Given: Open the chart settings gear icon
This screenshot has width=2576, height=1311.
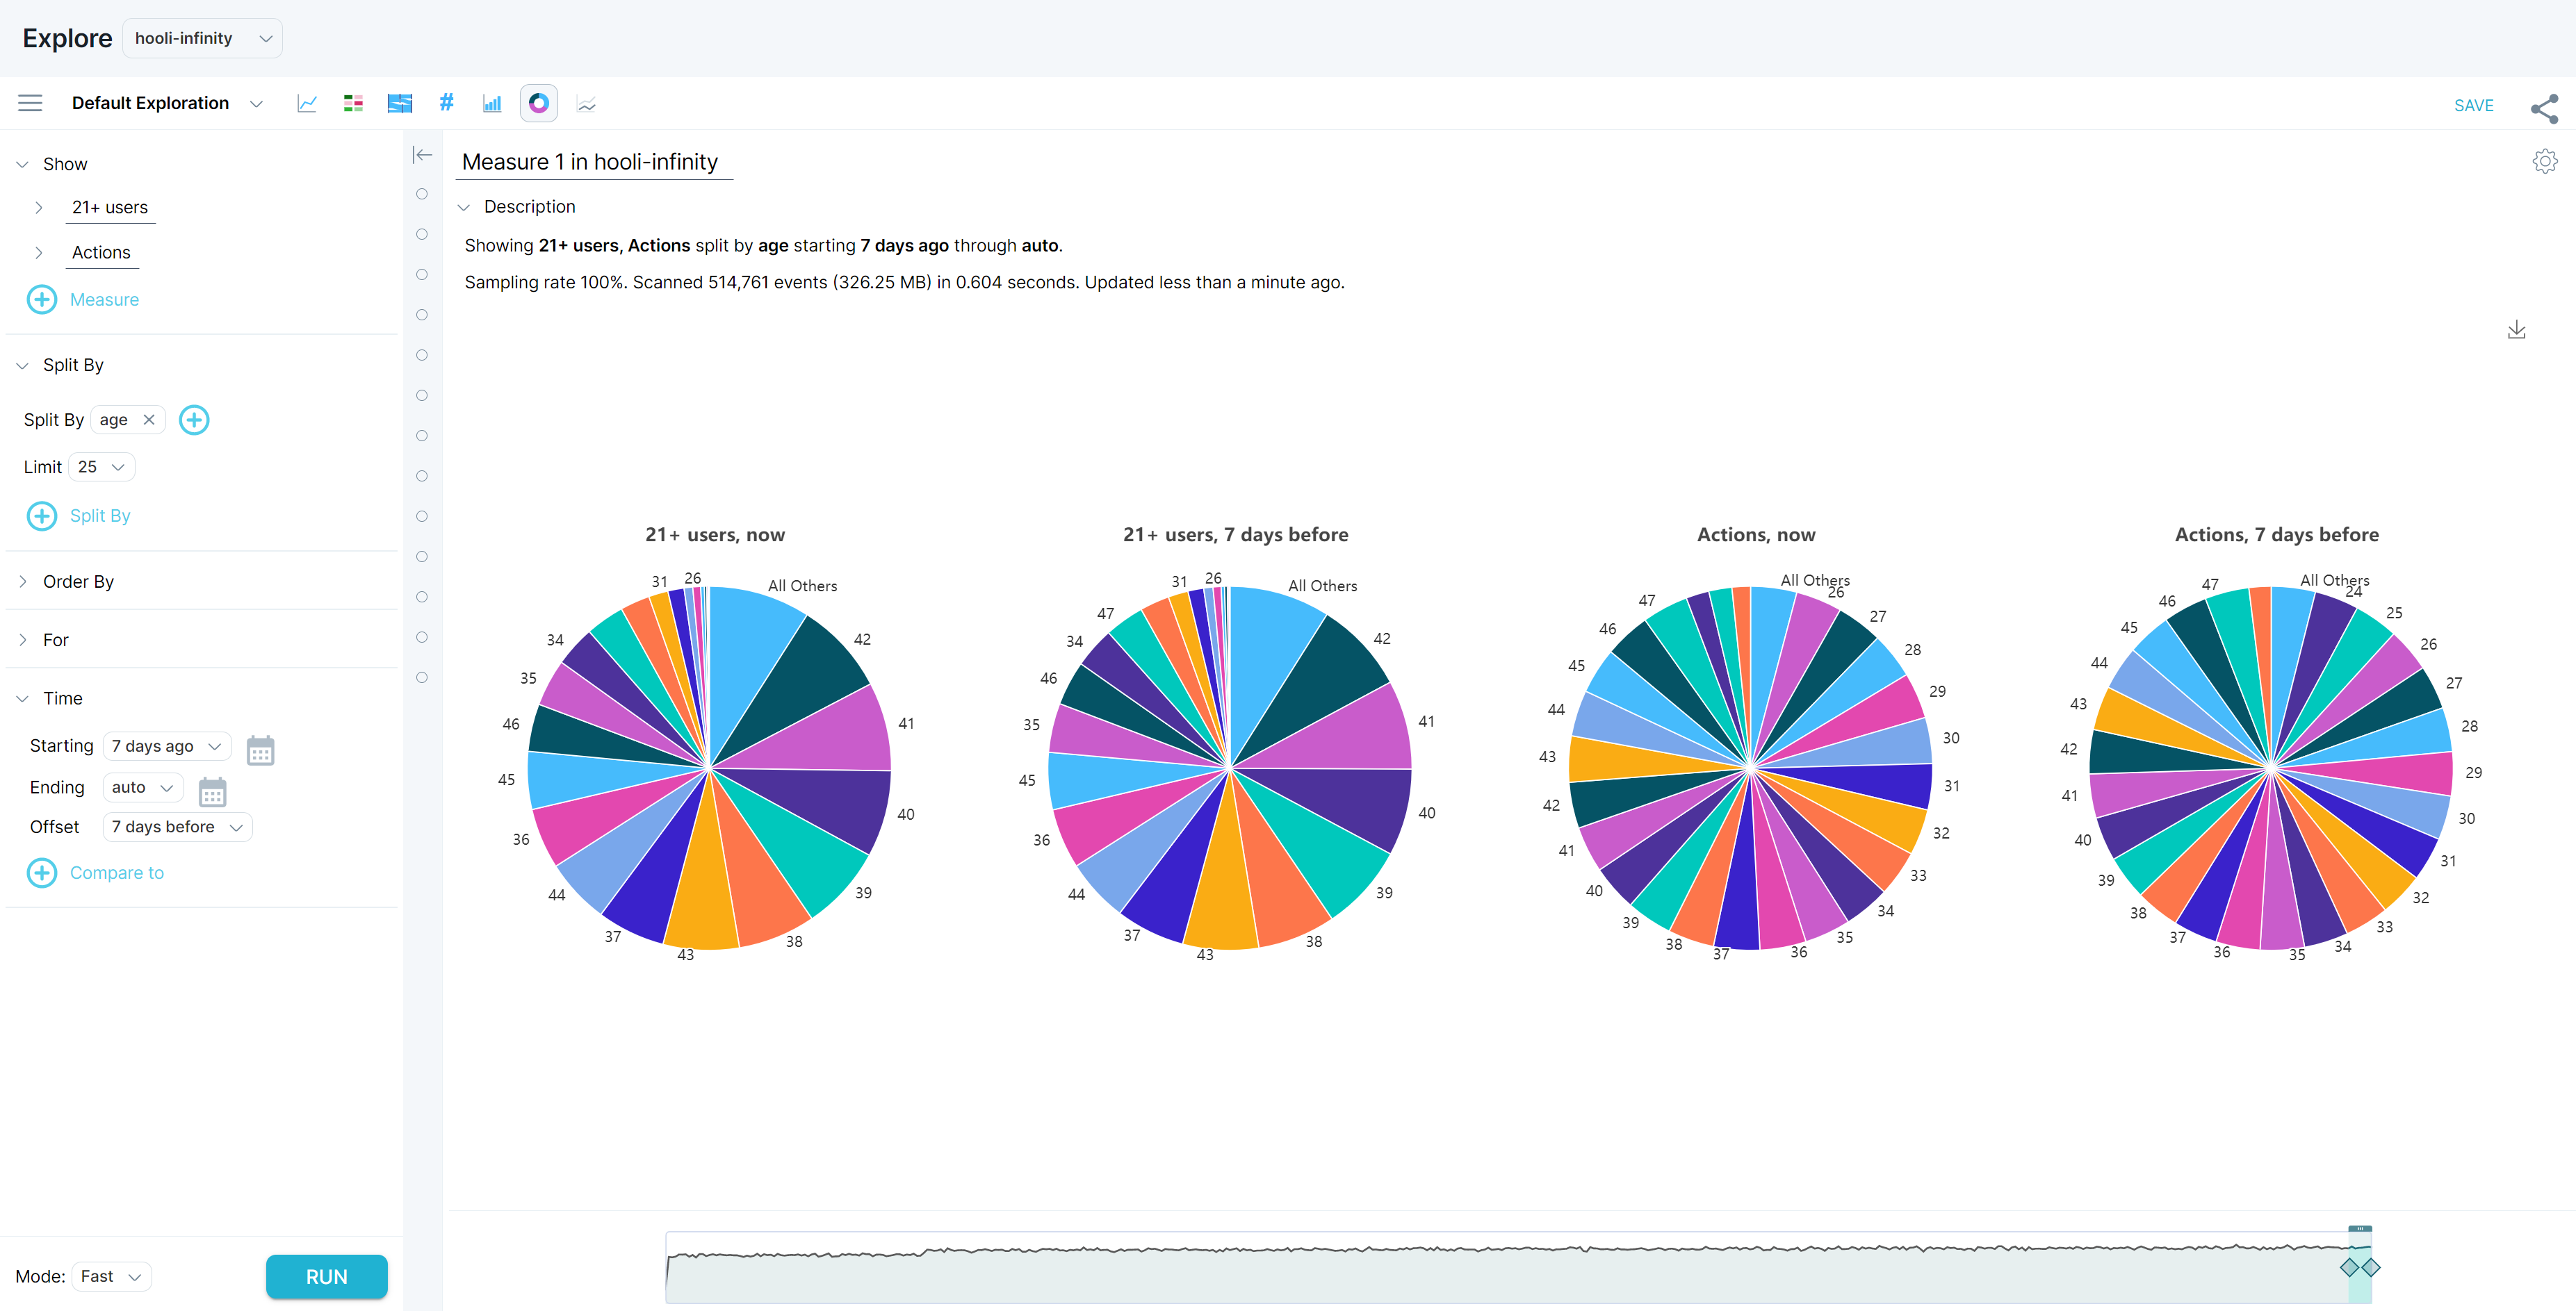Looking at the screenshot, I should (x=2545, y=161).
